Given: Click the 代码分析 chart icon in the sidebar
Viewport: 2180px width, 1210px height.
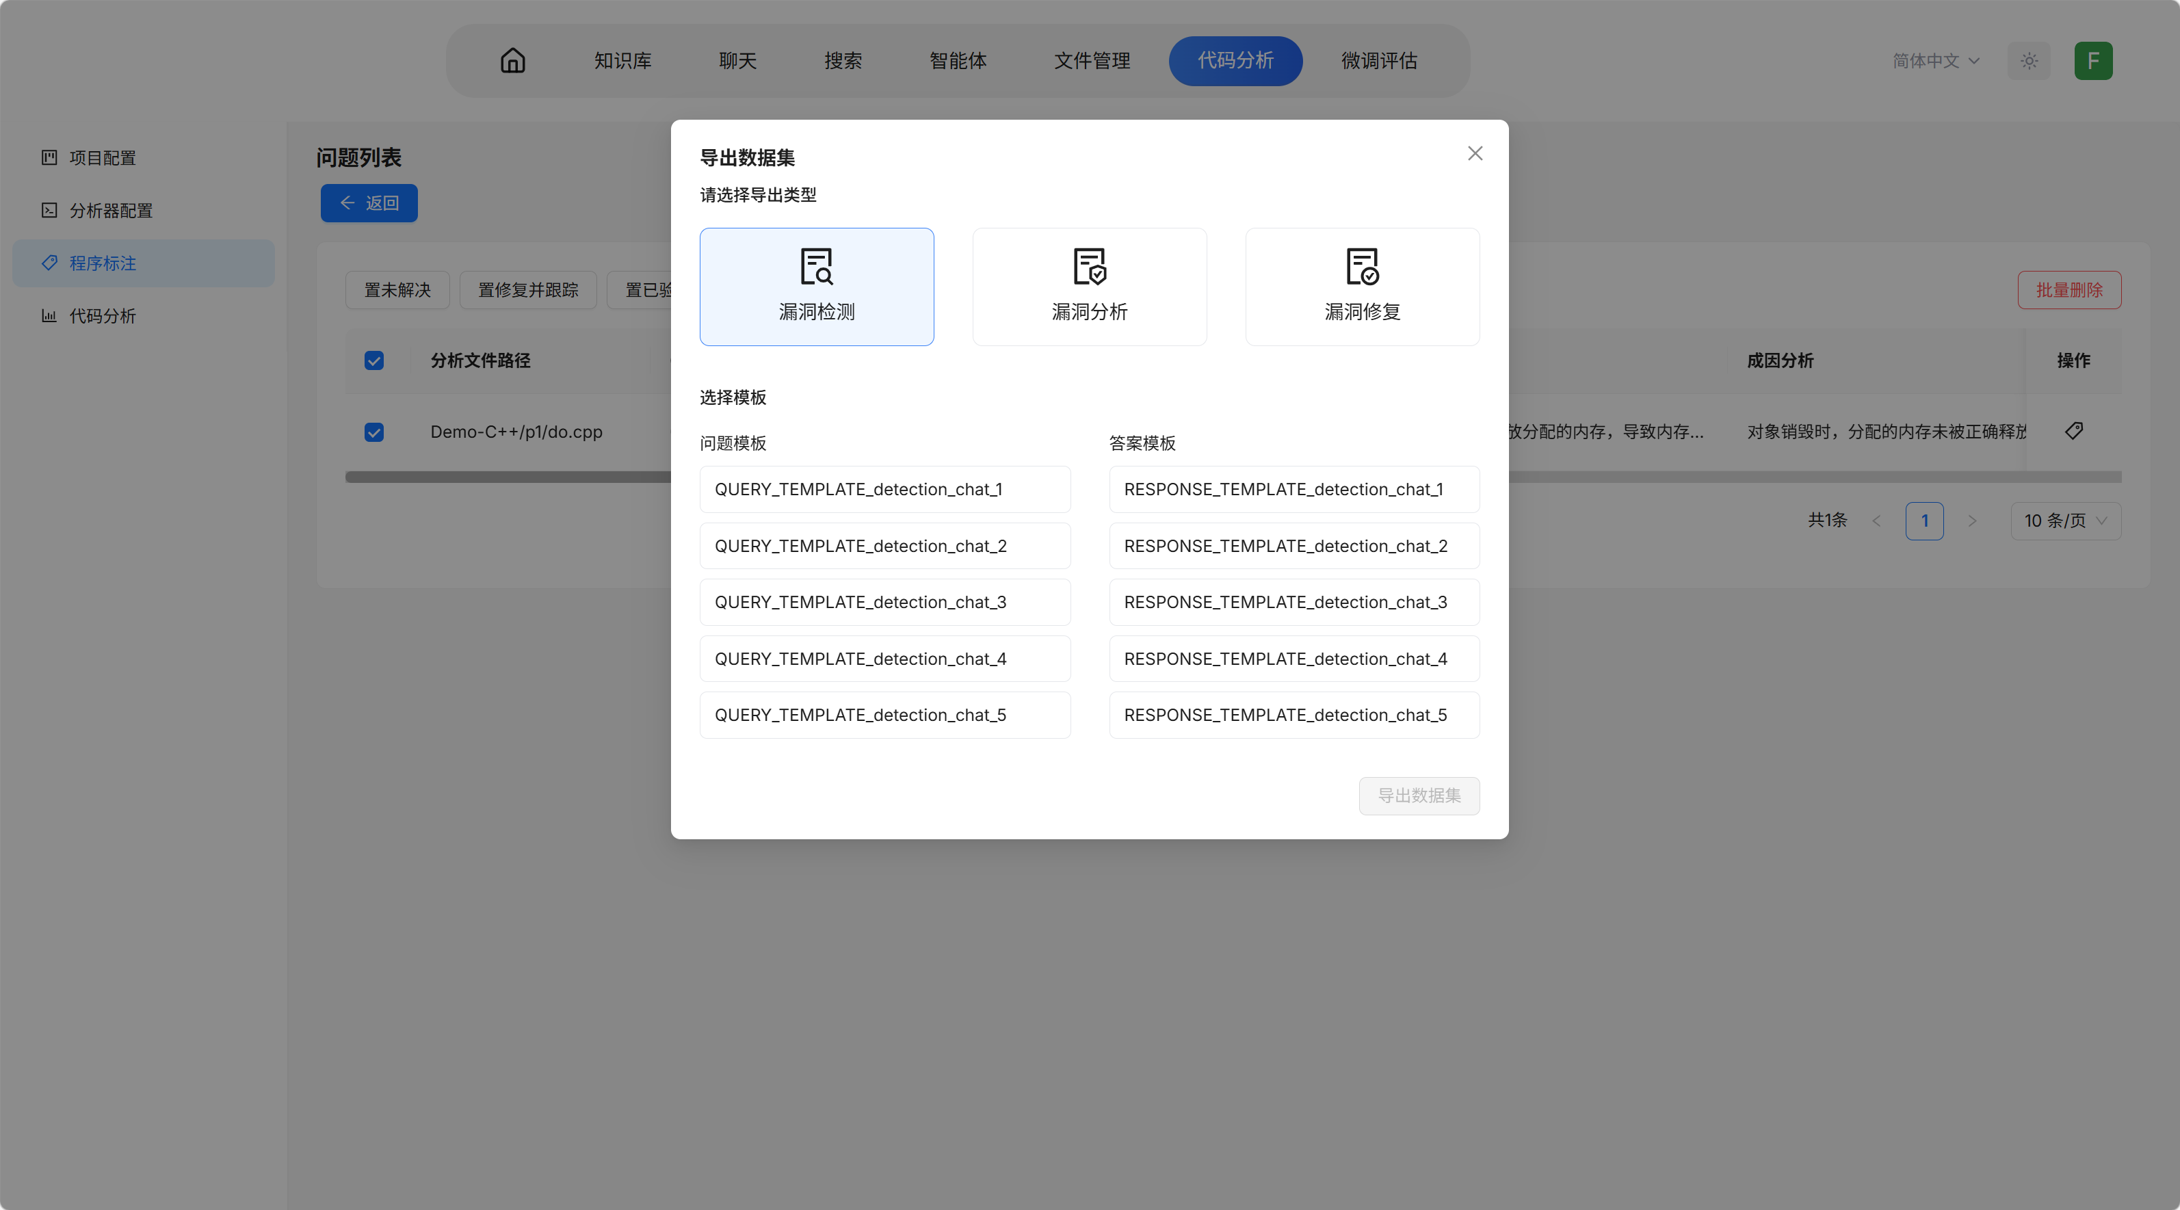Looking at the screenshot, I should (x=49, y=315).
